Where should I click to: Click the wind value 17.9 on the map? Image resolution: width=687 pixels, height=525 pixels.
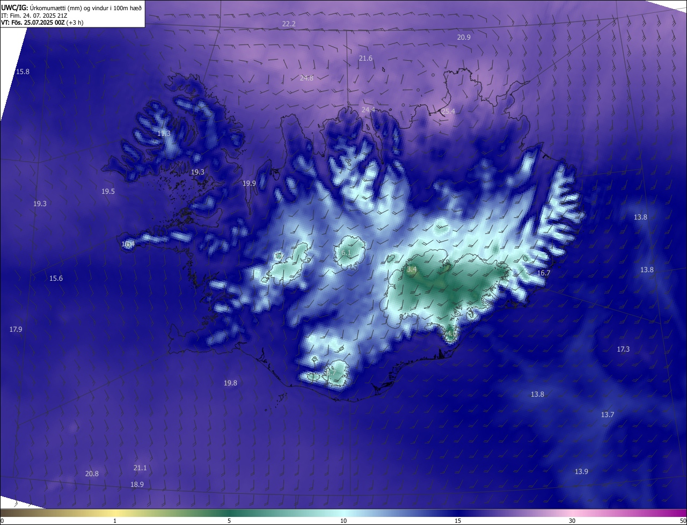pos(16,330)
